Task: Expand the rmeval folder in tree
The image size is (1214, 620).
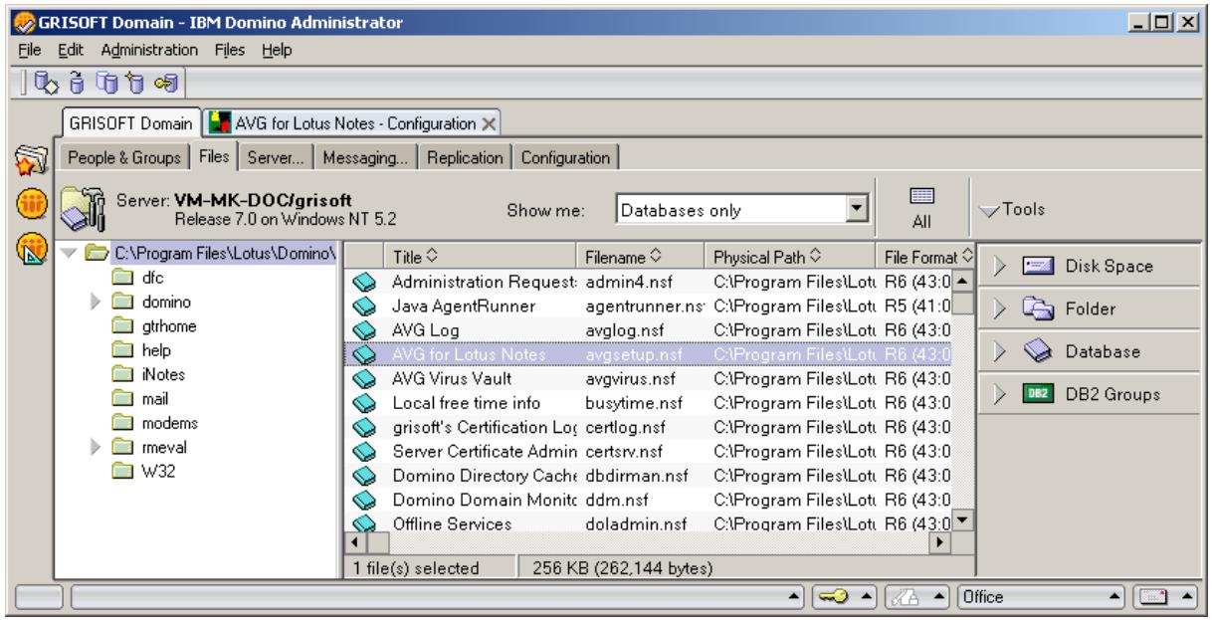Action: pos(95,446)
